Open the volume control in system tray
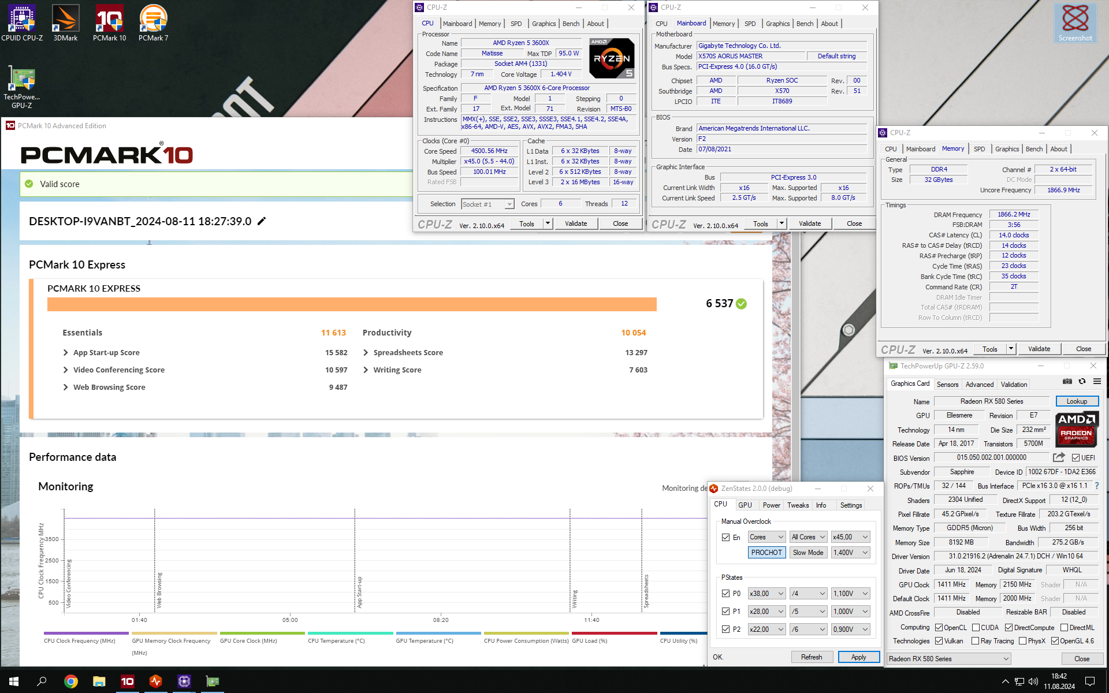The height and width of the screenshot is (693, 1109). (x=1033, y=681)
